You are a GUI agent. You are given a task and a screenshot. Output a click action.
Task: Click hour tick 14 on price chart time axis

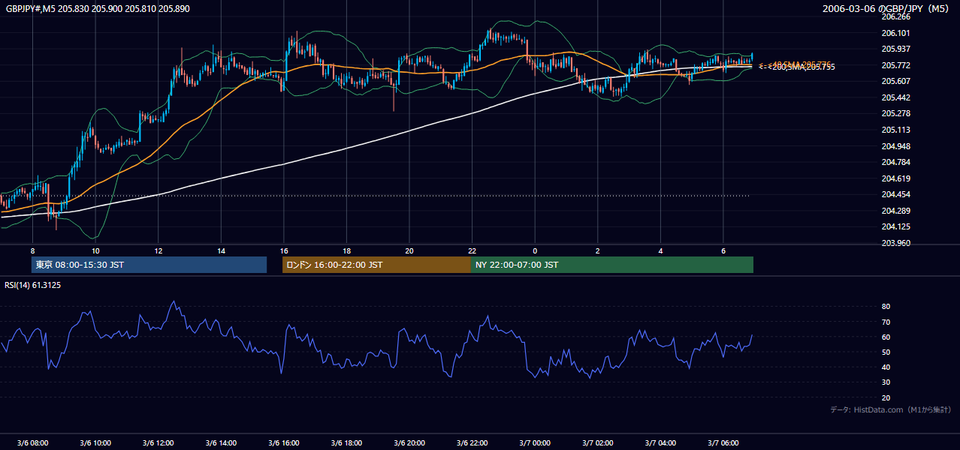click(x=221, y=250)
